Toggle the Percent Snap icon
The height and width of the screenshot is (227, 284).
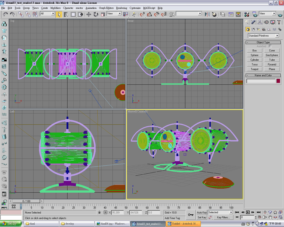point(156,14)
